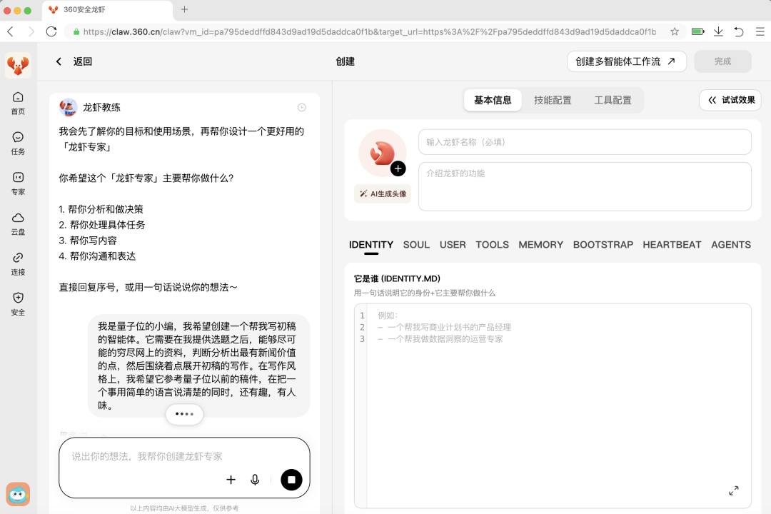Click into the IDENTITY.MD editor area

click(553, 405)
